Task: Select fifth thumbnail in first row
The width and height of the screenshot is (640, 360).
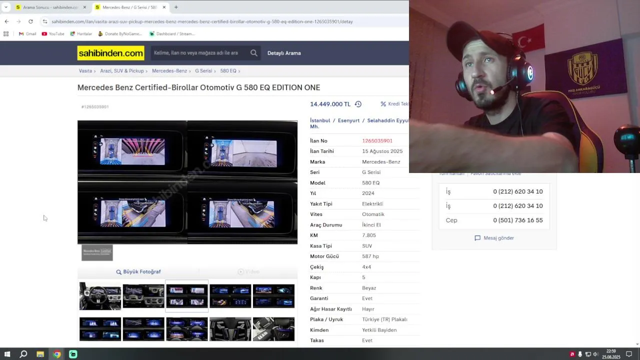Action: pyautogui.click(x=273, y=296)
